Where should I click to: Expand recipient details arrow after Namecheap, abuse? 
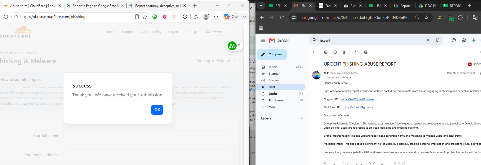pyautogui.click(x=350, y=77)
